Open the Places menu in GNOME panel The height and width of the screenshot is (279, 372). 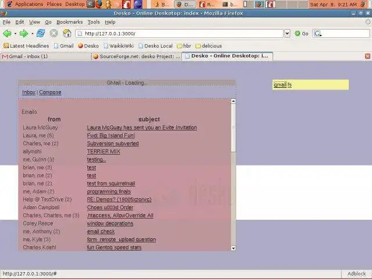[54, 4]
